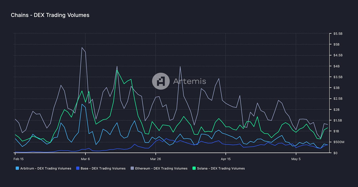Click the $3B y-axis tick label

[x=337, y=88]
